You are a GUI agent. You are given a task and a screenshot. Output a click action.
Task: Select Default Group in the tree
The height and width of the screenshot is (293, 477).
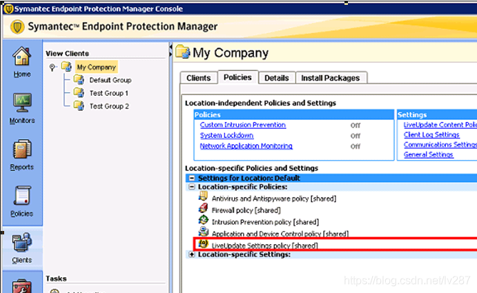click(x=110, y=80)
